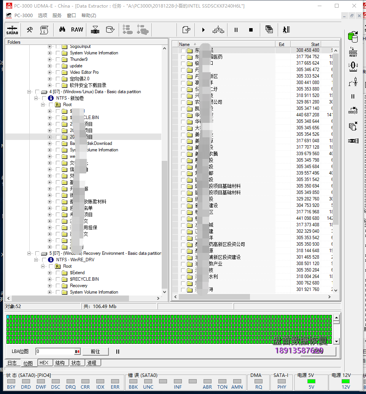The image size is (366, 394).
Task: Check the first file row checkbox at 308 458 480
Action: (183, 50)
